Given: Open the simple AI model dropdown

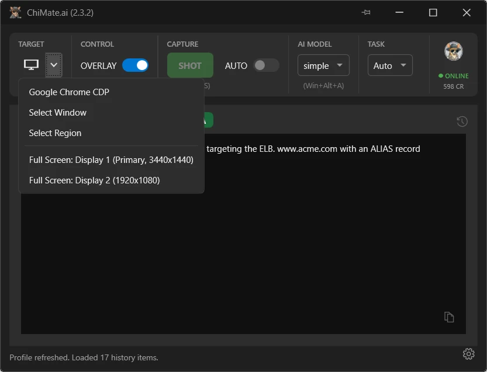Looking at the screenshot, I should pos(323,65).
